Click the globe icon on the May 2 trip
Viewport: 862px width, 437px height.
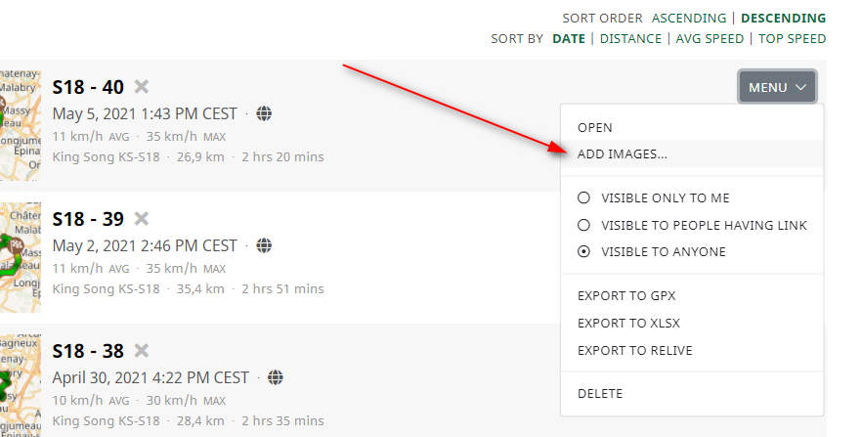pyautogui.click(x=264, y=245)
